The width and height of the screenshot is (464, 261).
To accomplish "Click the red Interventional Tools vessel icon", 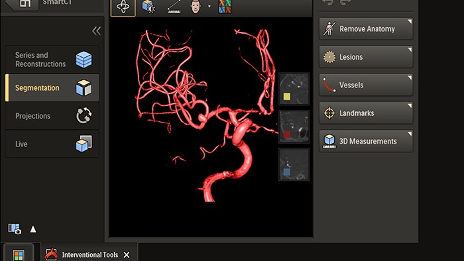I will (x=51, y=254).
